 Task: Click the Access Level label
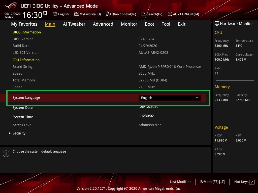click(22, 125)
